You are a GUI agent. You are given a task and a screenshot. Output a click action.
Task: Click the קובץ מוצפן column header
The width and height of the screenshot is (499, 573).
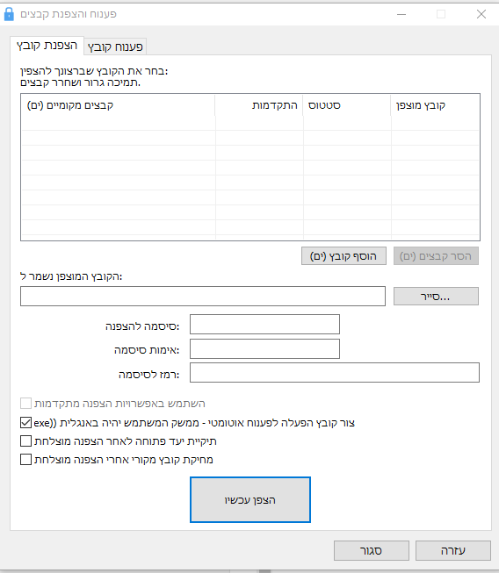pos(435,105)
